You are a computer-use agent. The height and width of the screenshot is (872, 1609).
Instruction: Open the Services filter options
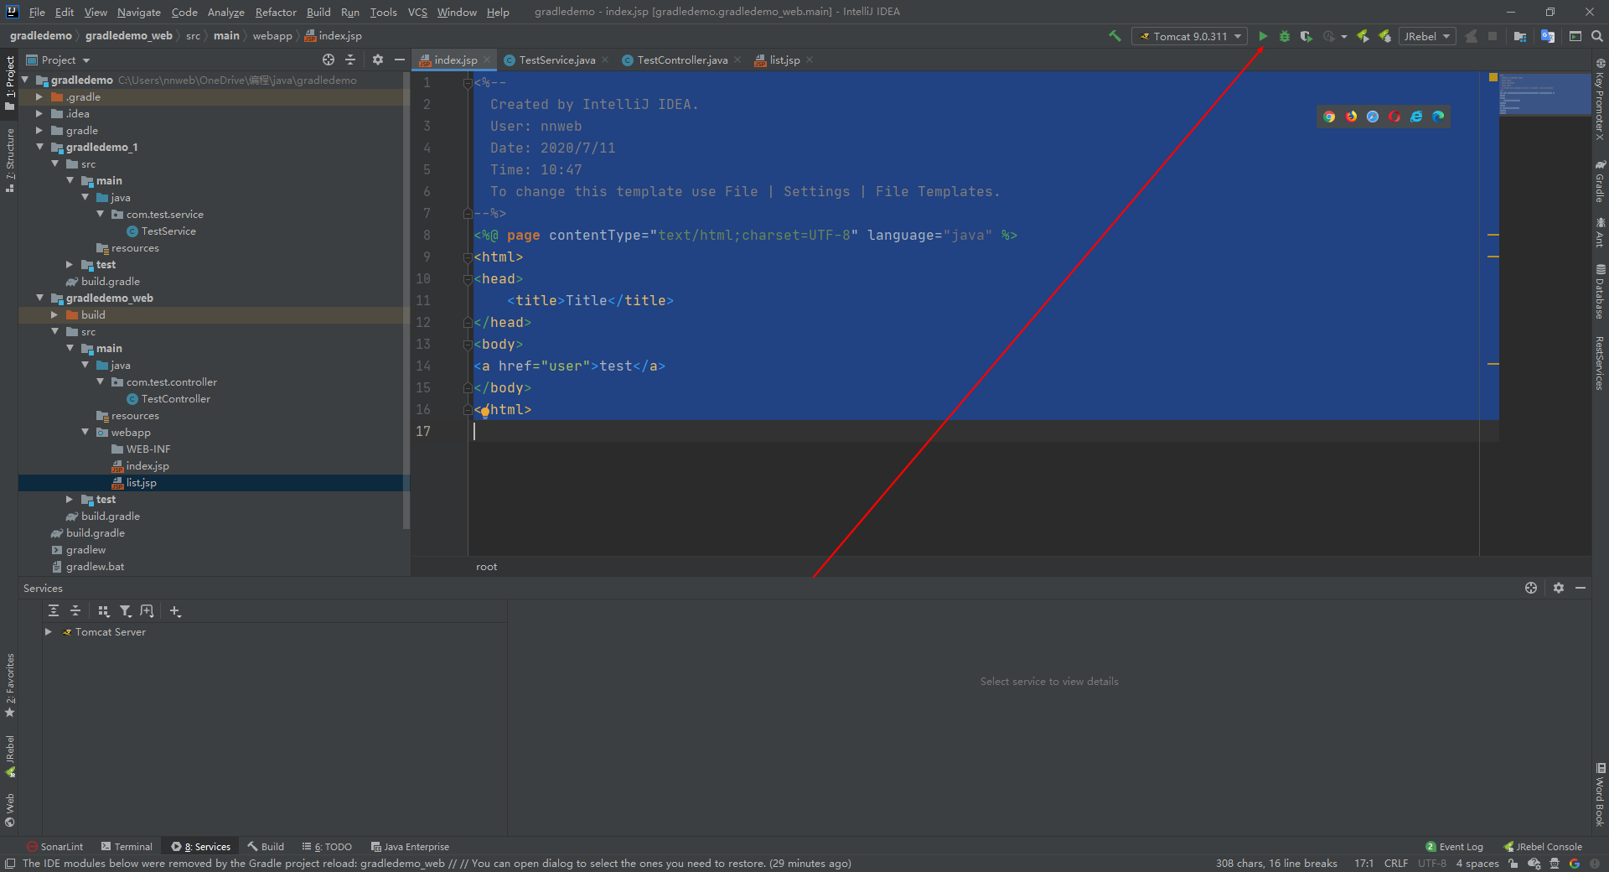(126, 611)
